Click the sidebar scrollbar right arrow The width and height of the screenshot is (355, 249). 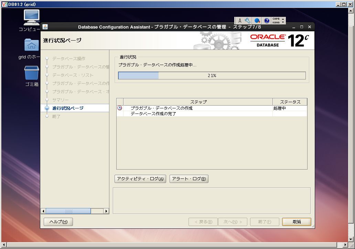pyautogui.click(x=106, y=211)
